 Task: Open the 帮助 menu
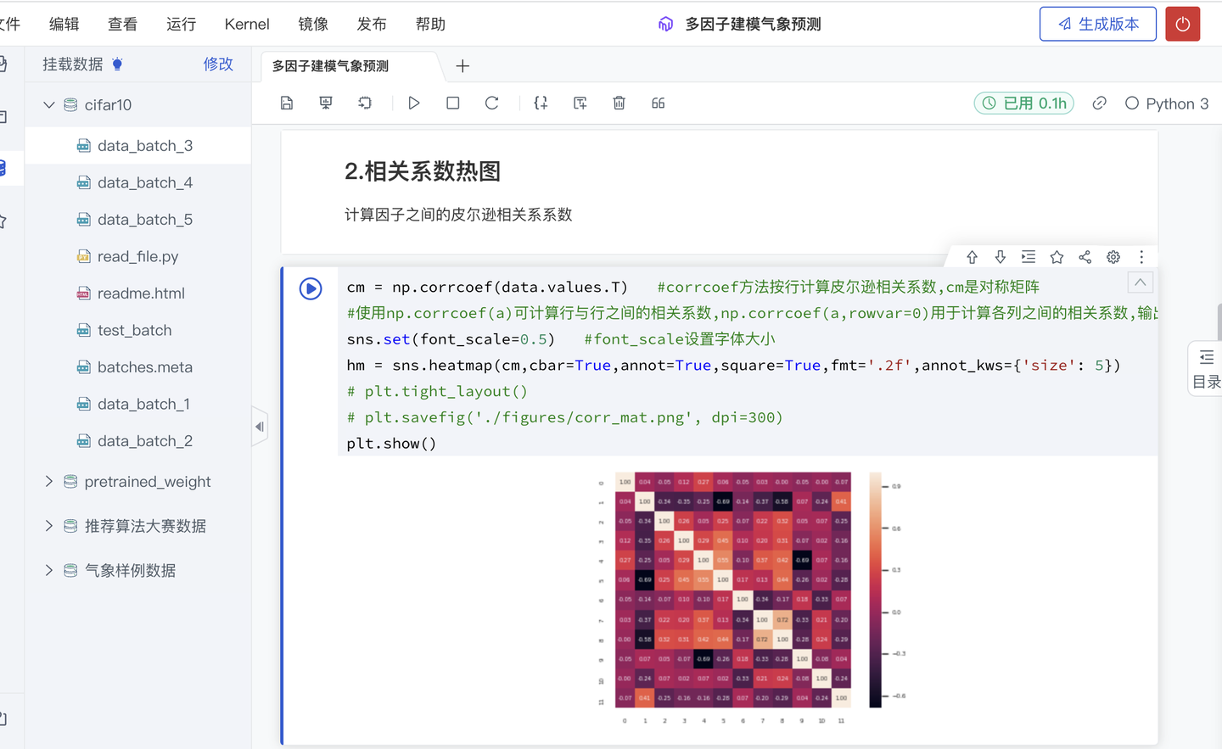(x=430, y=24)
